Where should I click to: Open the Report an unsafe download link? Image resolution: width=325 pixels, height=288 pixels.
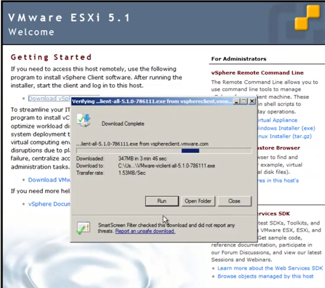point(145,231)
